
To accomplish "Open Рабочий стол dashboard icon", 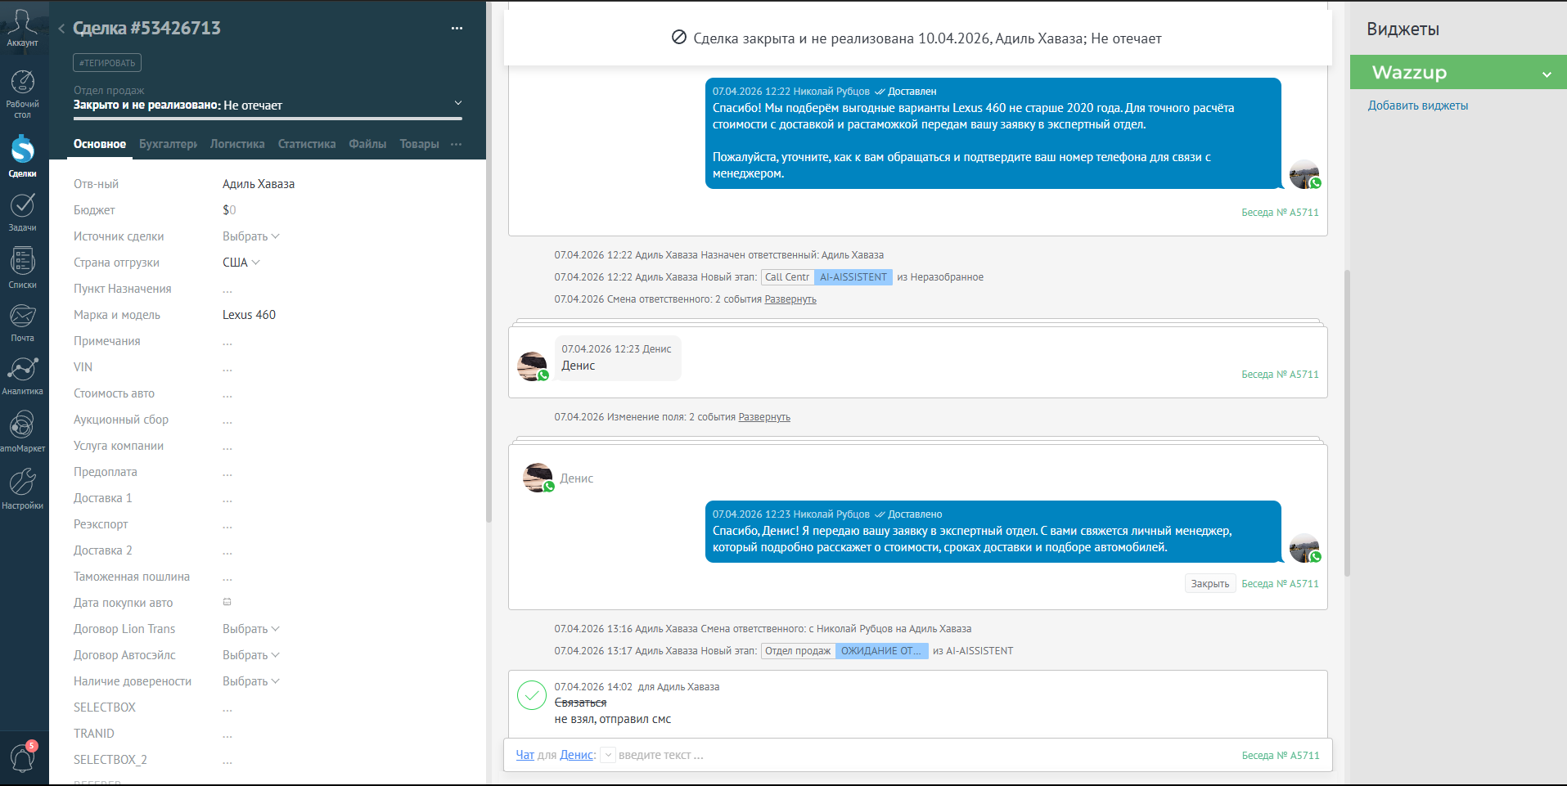I will (x=22, y=94).
